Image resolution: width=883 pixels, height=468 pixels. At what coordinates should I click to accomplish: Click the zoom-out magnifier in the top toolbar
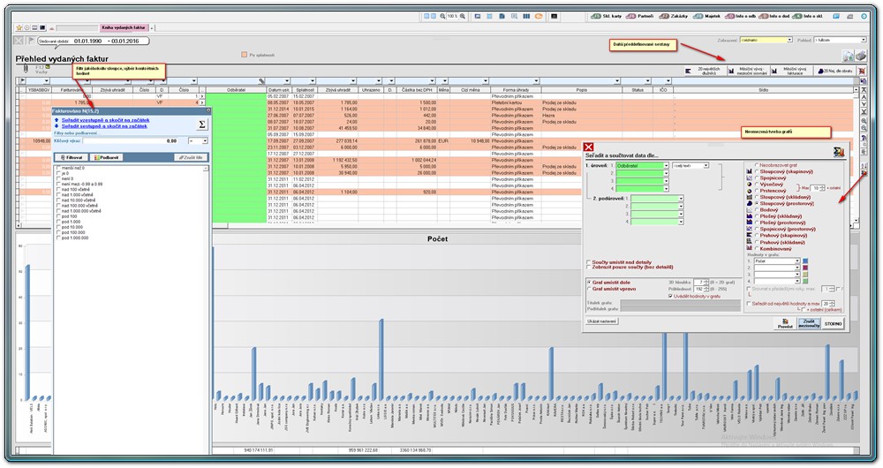tap(442, 17)
